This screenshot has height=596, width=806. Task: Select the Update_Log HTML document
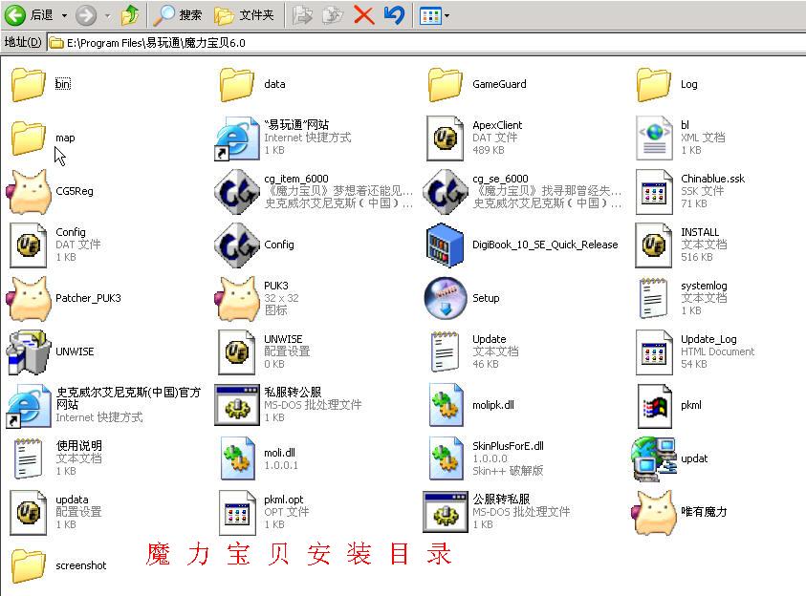pos(695,351)
